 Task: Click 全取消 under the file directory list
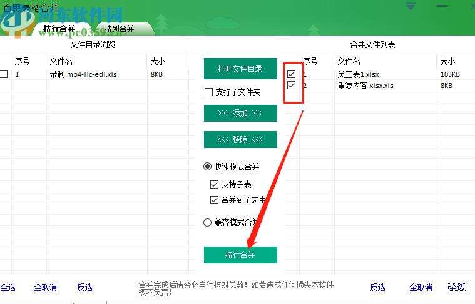46,287
